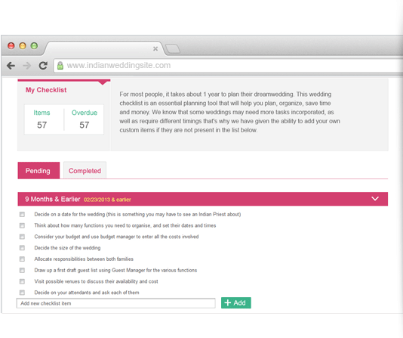Switch to the Completed tab
The width and height of the screenshot is (403, 338).
[x=85, y=170]
